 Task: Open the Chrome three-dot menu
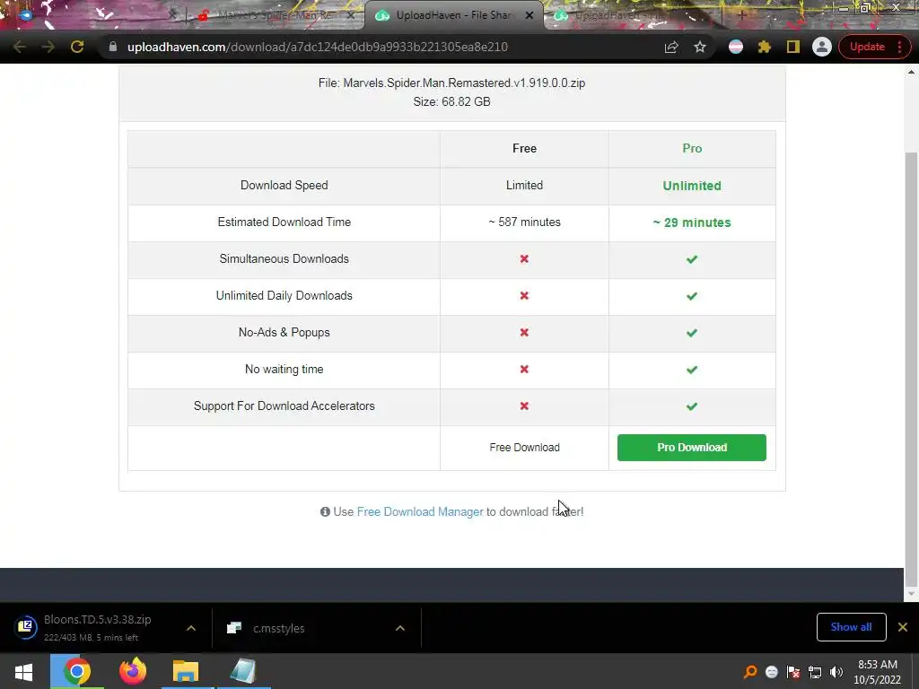pyautogui.click(x=899, y=47)
